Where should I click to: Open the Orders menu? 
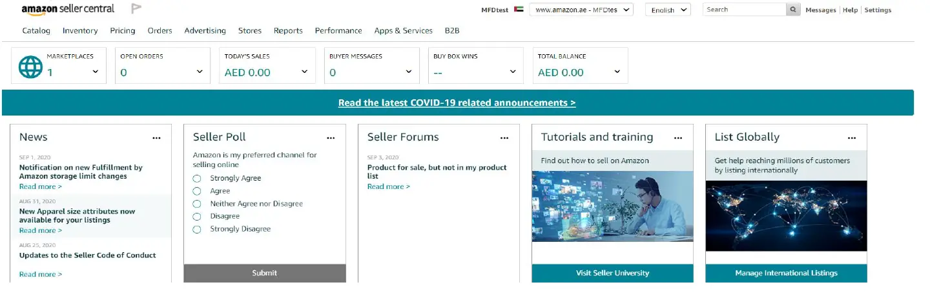(x=160, y=30)
